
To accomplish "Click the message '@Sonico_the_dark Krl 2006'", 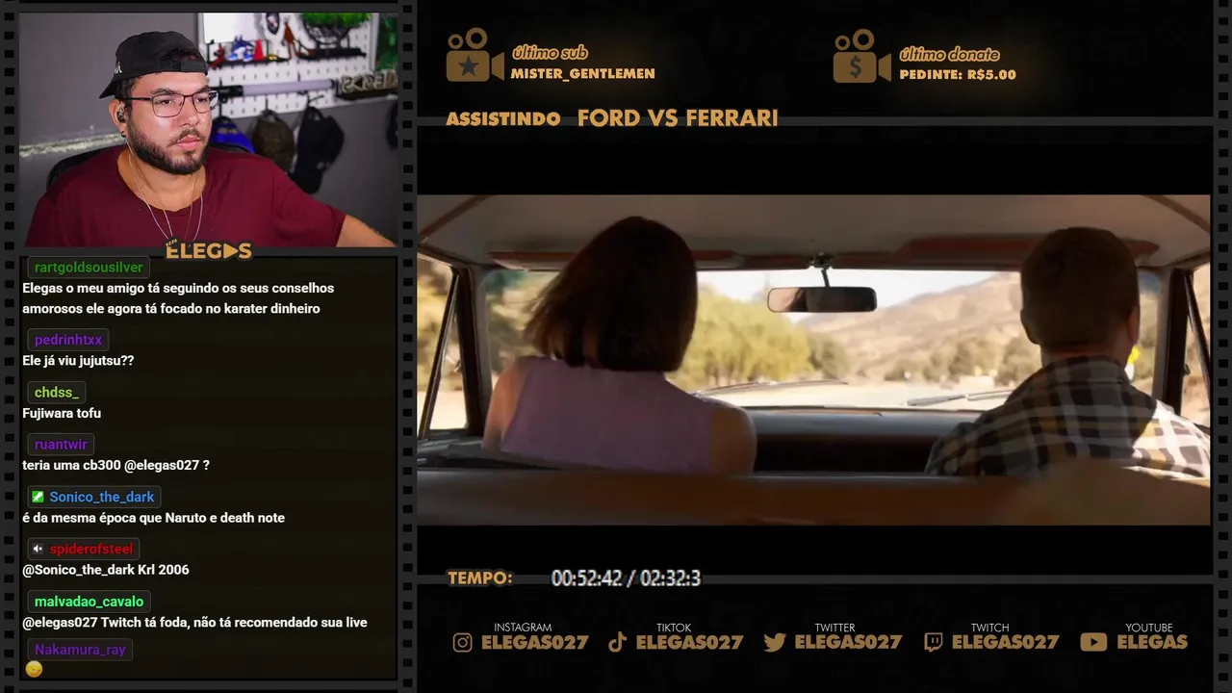I will tap(106, 570).
